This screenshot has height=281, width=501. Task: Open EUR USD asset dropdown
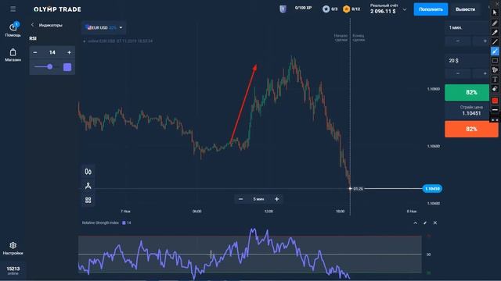[x=104, y=28]
